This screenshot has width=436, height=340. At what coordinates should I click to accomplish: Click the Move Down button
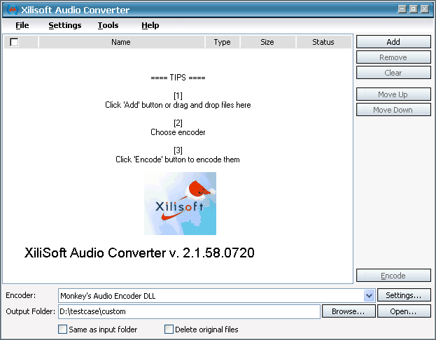coord(393,110)
